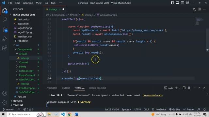209x117 pixels.
Task: Open the View menu
Action: tap(39, 3)
